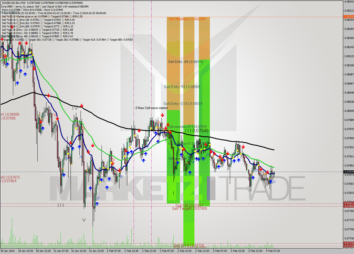The width and height of the screenshot is (354, 254).
Task: Select the '0 New Sell wave started' annotation
Action: point(151,108)
